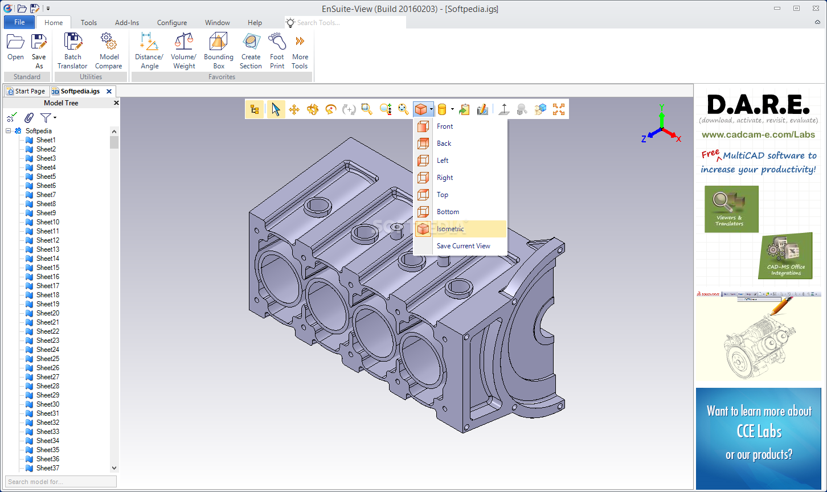Click the orange cube view orientation button
Image resolution: width=827 pixels, height=492 pixels.
tap(421, 109)
